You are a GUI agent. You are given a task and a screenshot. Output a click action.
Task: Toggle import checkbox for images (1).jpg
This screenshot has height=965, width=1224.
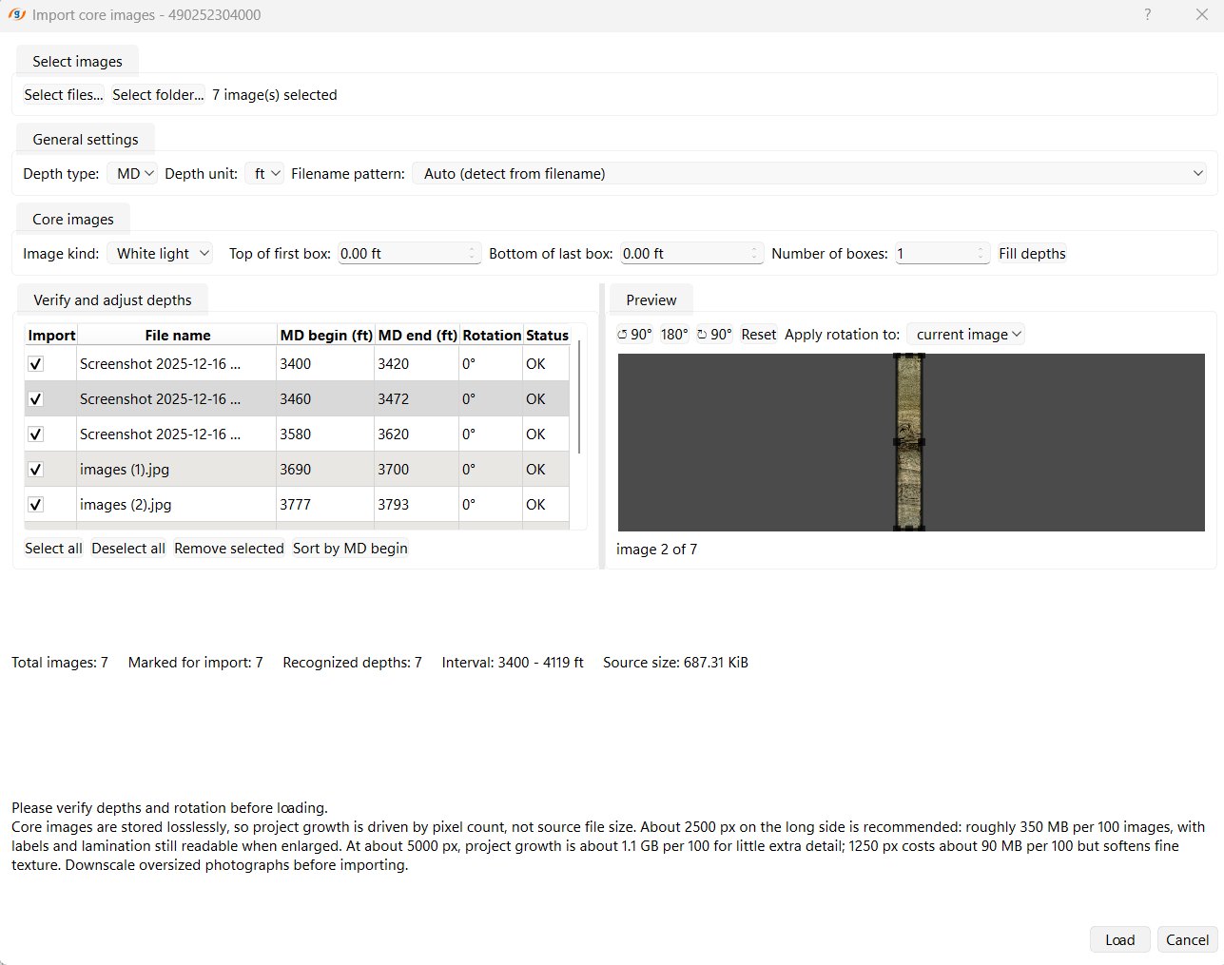(x=36, y=469)
